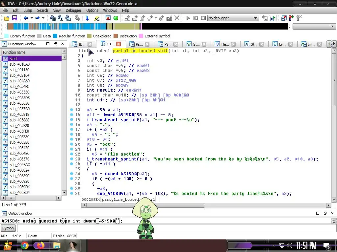The width and height of the screenshot is (337, 252).
Task: Click the binoculars Search text icon
Action: pos(61,18)
